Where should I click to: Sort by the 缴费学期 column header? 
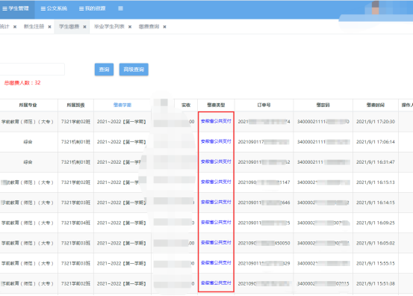click(122, 105)
